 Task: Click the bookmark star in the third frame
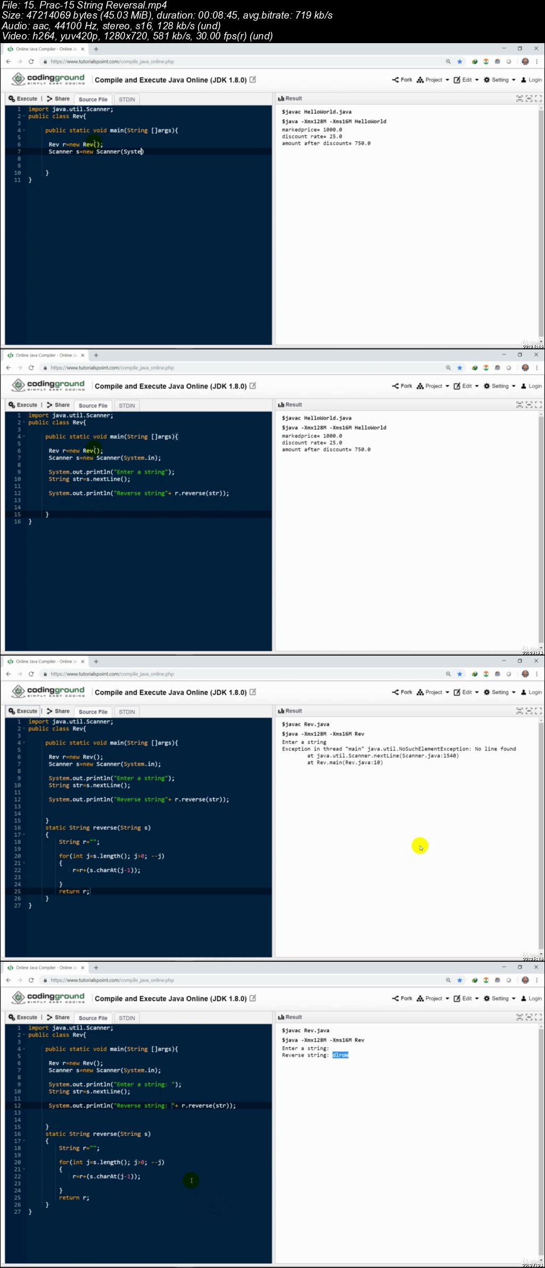point(460,674)
